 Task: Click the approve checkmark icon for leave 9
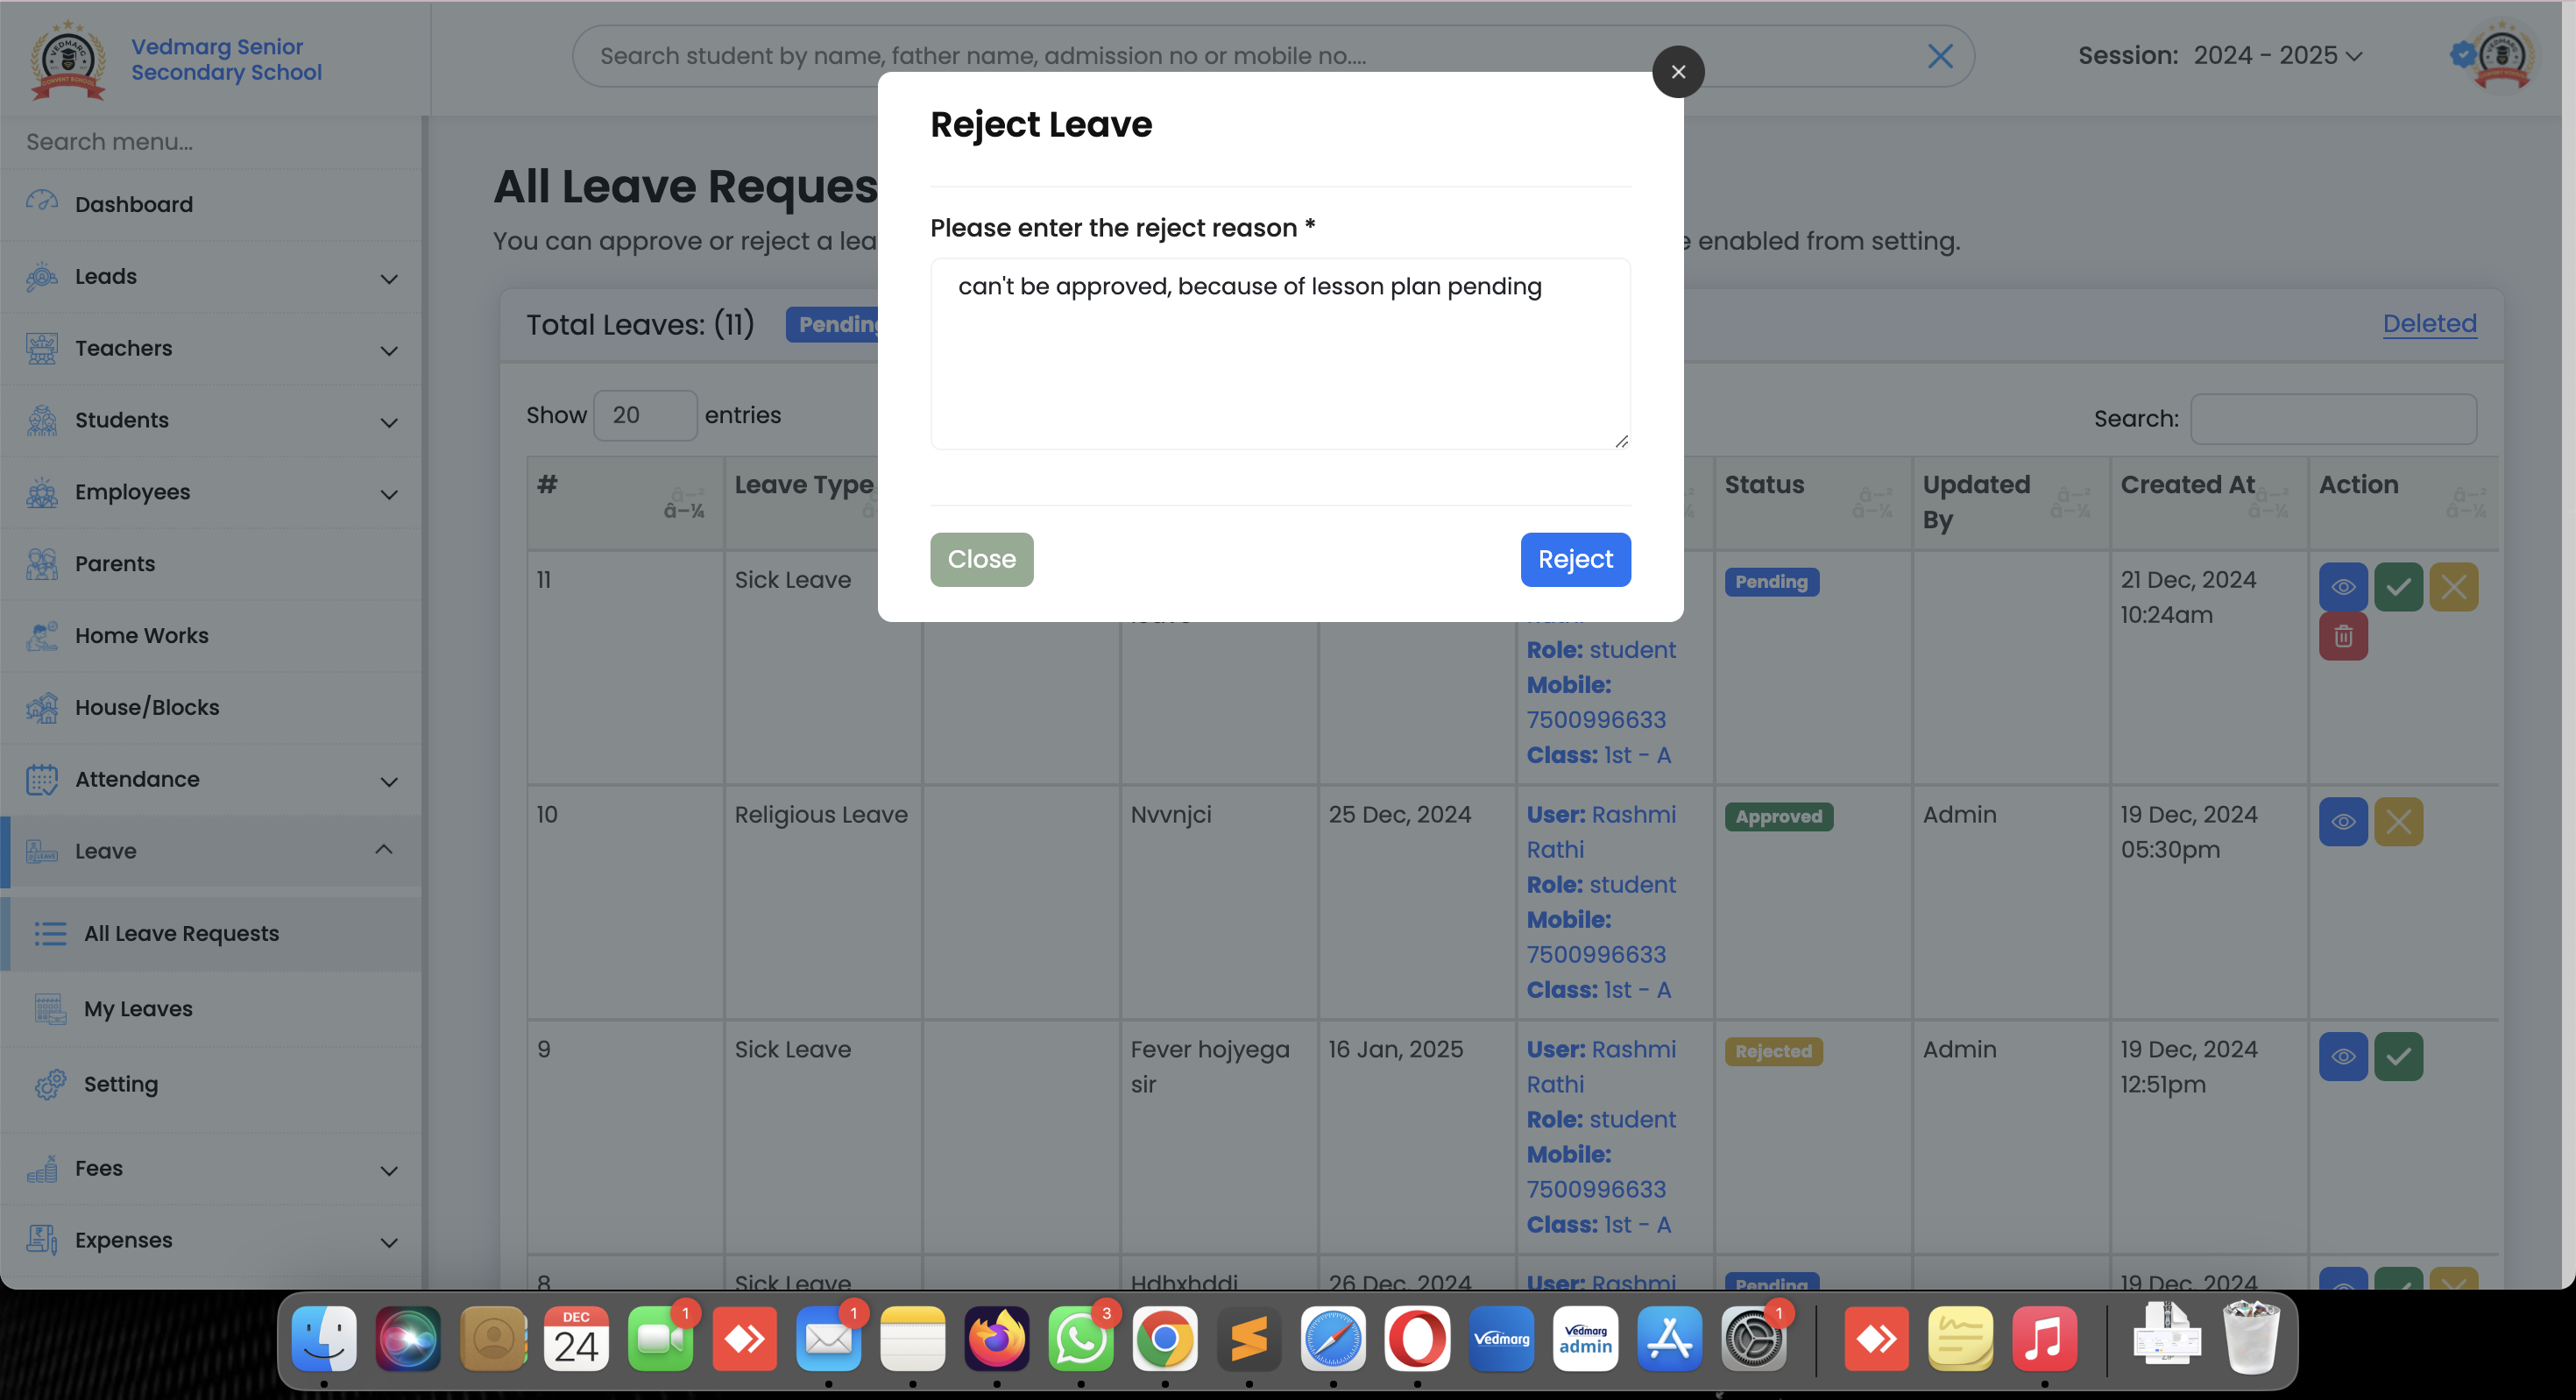(2398, 1055)
